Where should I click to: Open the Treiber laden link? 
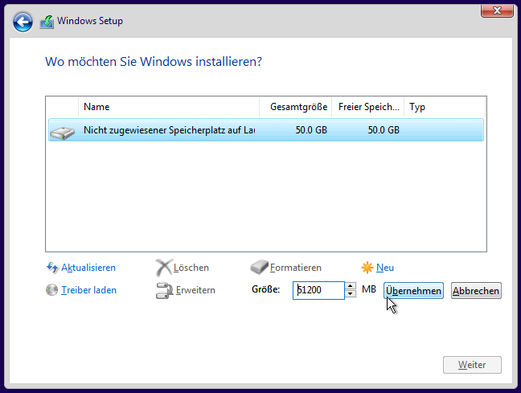[x=88, y=290]
